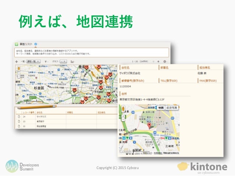The height and width of the screenshot is (176, 235).
Task: Go to previous page with the left arrow
Action: coord(153,61)
